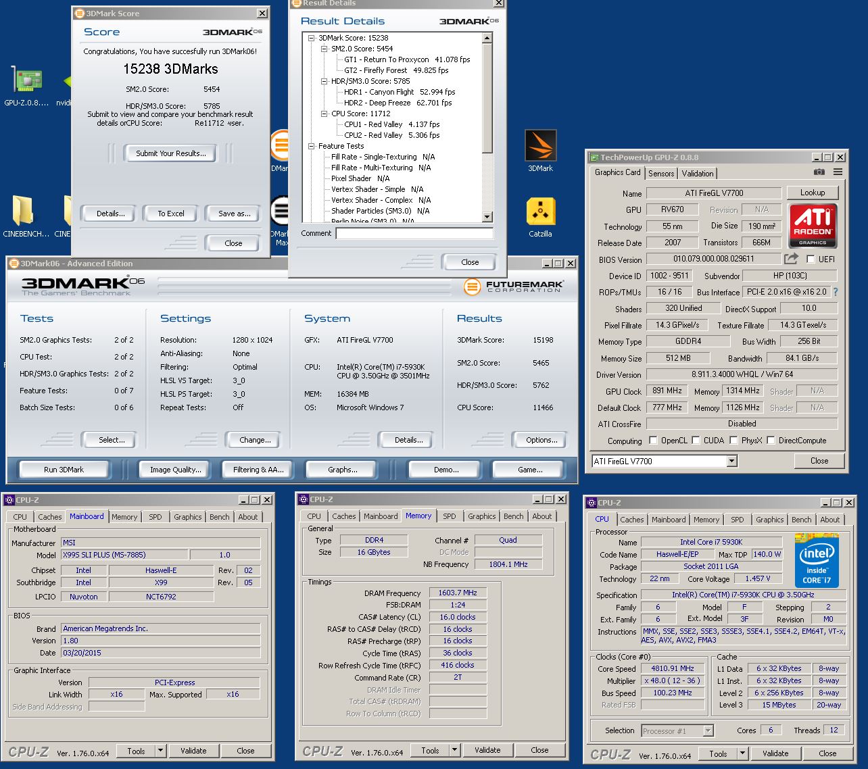Screen dimensions: 868x769
Task: Open Image Quality... settings button
Action: (x=176, y=469)
